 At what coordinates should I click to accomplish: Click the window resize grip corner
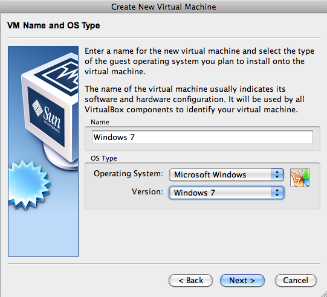coord(323,293)
